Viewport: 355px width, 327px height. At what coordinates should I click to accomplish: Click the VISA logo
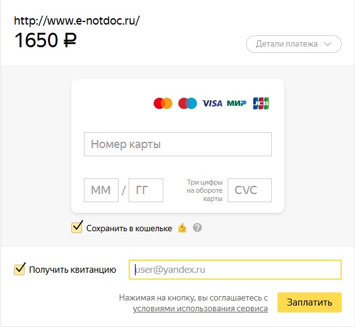pos(212,103)
